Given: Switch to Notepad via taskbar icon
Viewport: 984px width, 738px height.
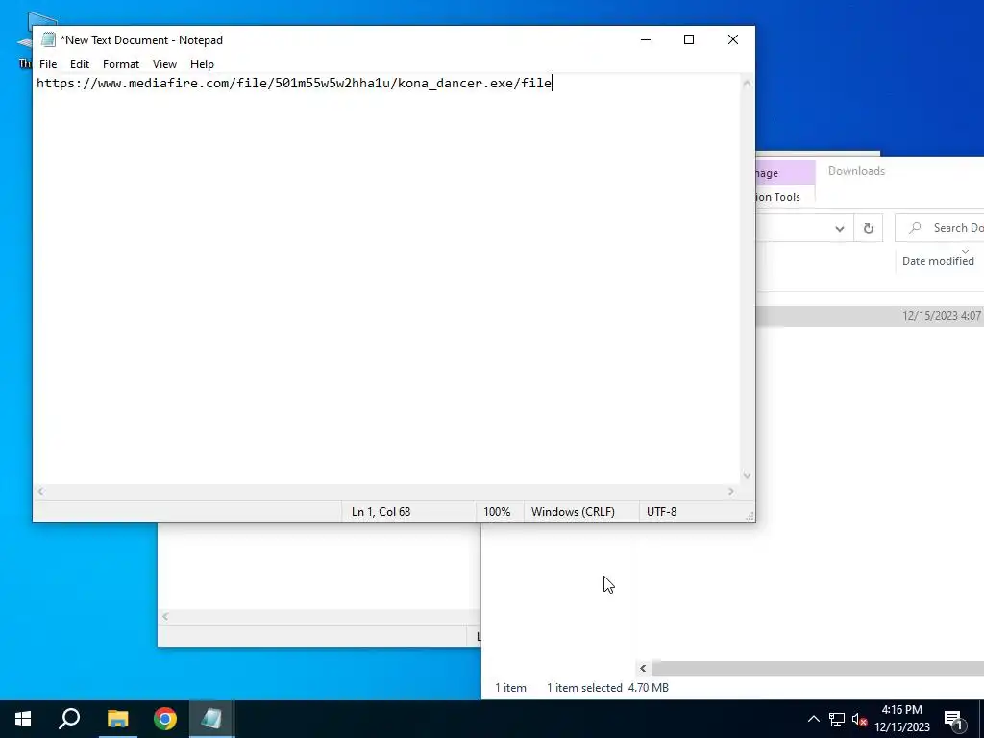Looking at the screenshot, I should [211, 719].
